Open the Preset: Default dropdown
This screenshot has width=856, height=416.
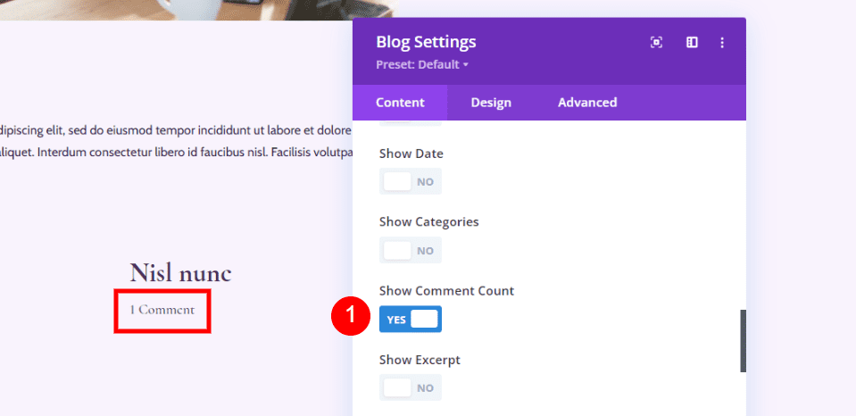[422, 64]
